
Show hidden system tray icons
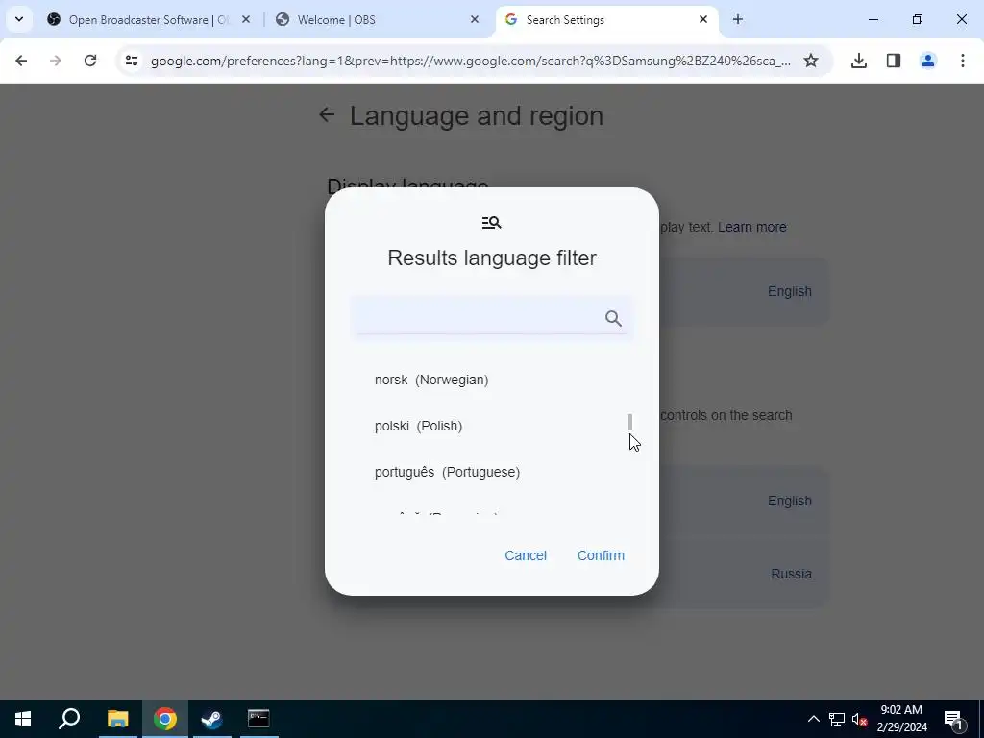click(813, 719)
